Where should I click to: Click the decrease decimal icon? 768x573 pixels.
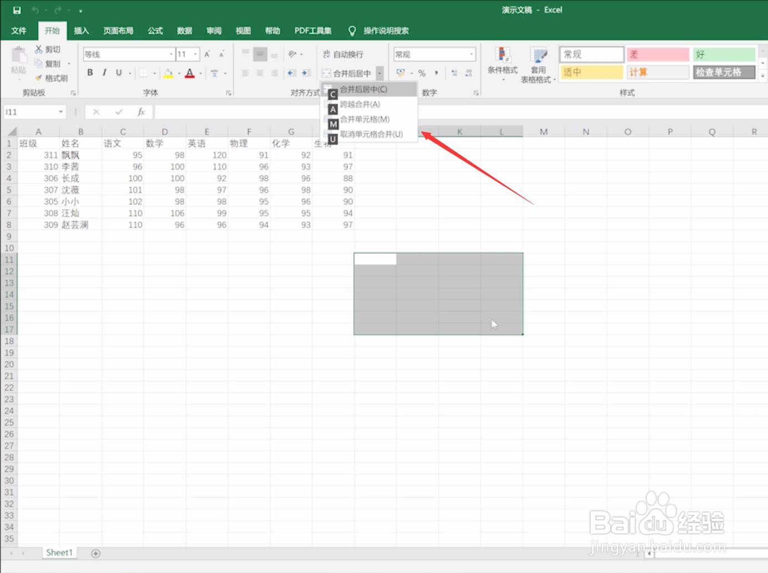point(469,73)
